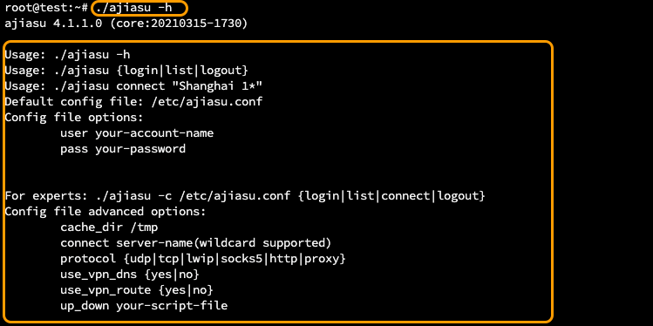Click the use_vpn_route {yes|no} option
Viewport: 653px width, 326px height.
(137, 289)
